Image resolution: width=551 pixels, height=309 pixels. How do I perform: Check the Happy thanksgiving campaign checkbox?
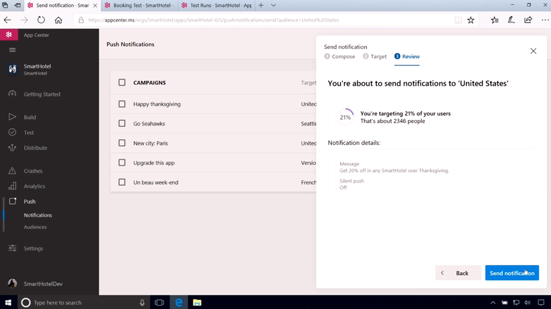[122, 104]
